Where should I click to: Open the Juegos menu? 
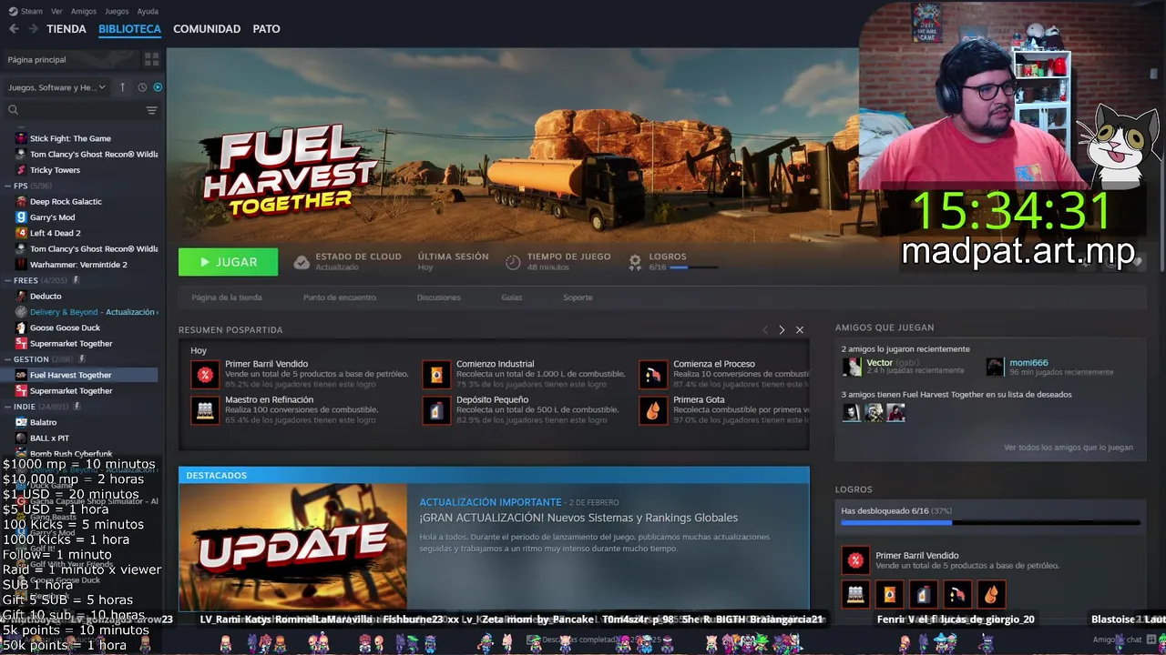coord(117,11)
